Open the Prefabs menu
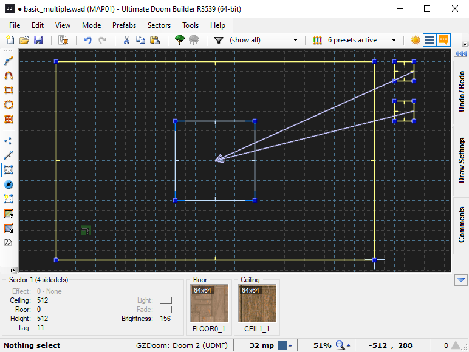This screenshot has height=352, width=469. (124, 25)
